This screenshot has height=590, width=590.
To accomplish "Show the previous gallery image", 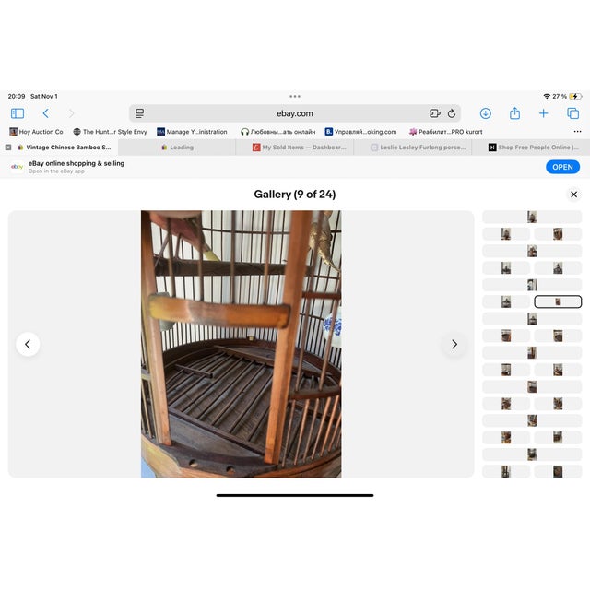I will 28,344.
